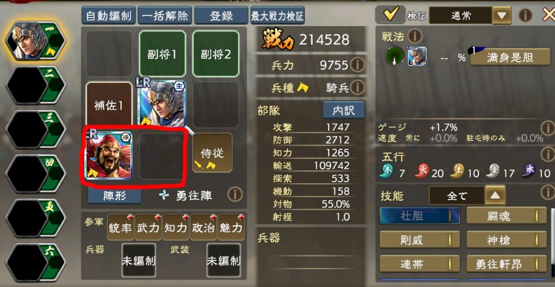Toggle the 統率 advisor attribute
The height and width of the screenshot is (287, 555).
point(120,227)
